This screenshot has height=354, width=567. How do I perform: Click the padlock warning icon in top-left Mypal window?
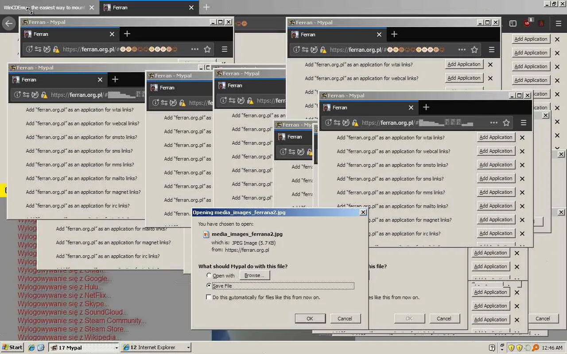pyautogui.click(x=56, y=49)
